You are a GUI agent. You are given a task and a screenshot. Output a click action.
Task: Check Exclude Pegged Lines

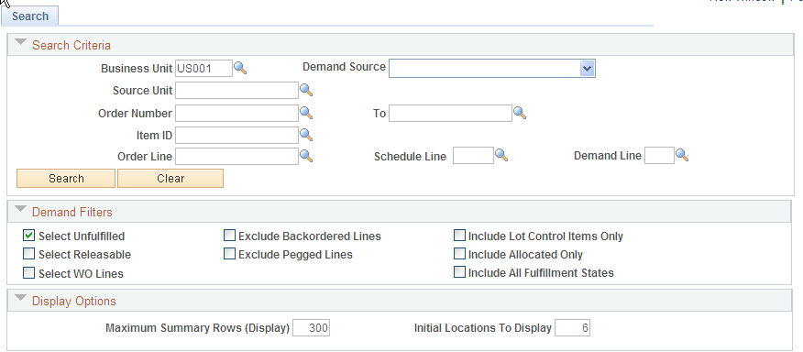[x=229, y=254]
